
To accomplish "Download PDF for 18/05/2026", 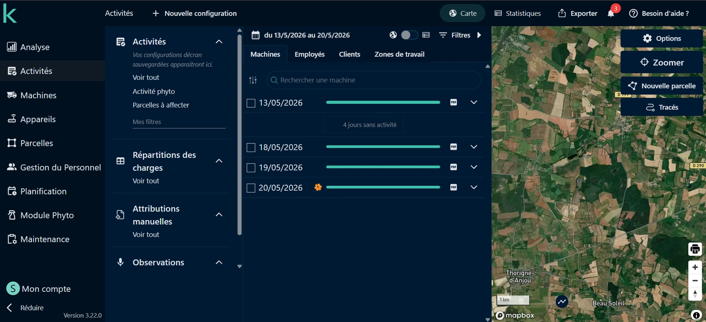I will pos(454,147).
